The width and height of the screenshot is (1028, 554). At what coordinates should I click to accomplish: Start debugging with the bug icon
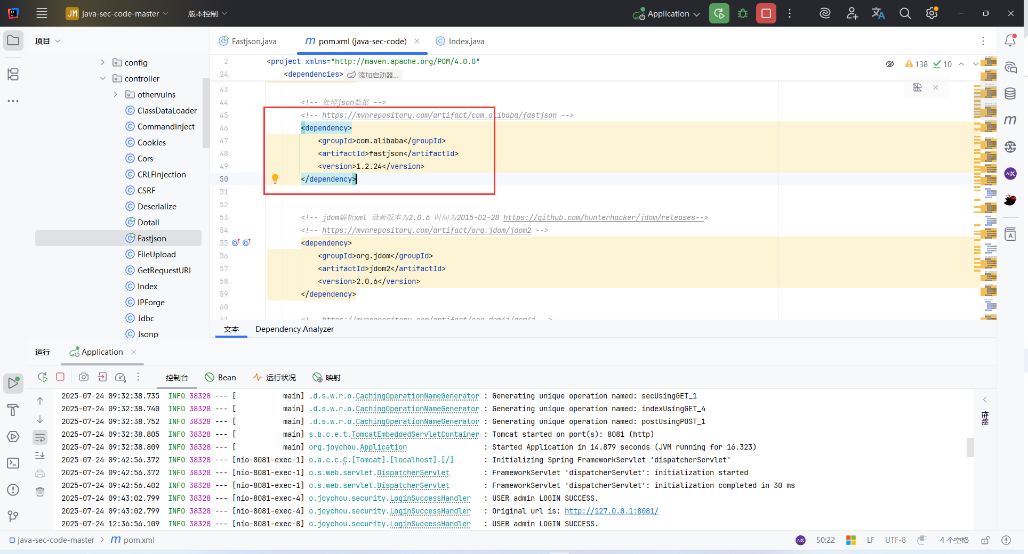(x=743, y=13)
